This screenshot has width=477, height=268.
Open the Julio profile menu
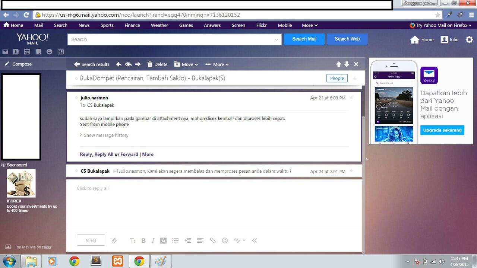449,39
